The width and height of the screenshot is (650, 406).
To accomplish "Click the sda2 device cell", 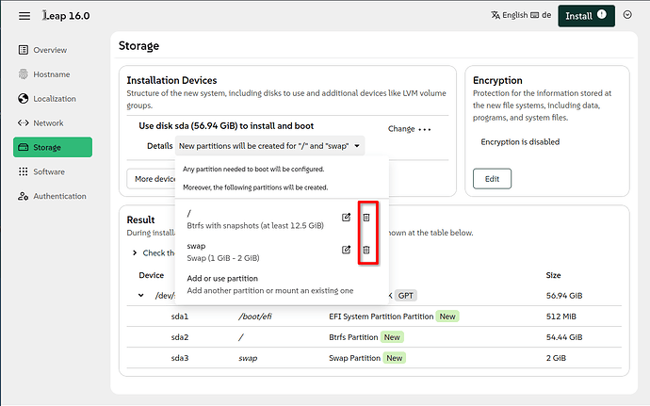I will (180, 337).
